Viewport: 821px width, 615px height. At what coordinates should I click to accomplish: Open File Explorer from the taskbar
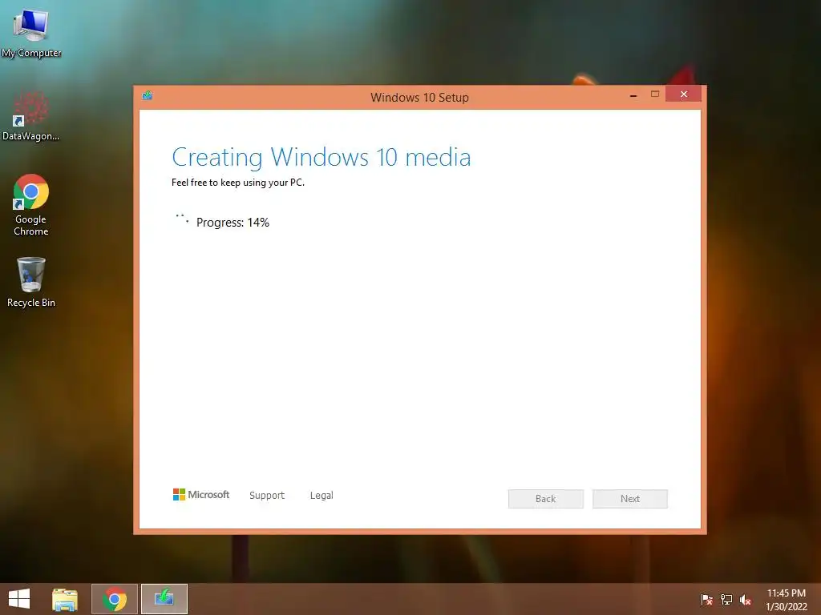pyautogui.click(x=65, y=599)
